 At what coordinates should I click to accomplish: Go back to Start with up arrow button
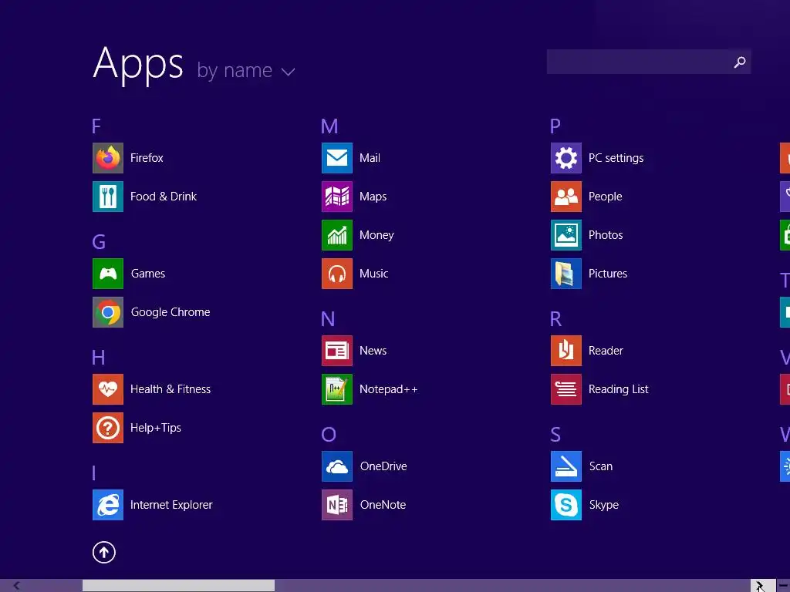[x=104, y=552]
